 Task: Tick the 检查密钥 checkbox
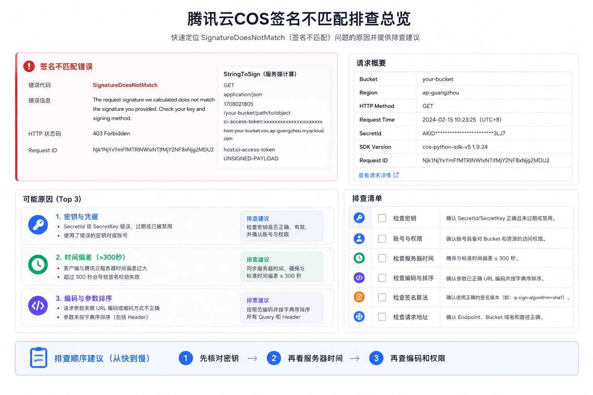pos(382,218)
